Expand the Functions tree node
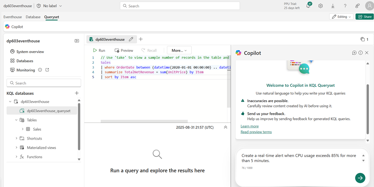Viewport: 374px width, 187px height. 16,157
